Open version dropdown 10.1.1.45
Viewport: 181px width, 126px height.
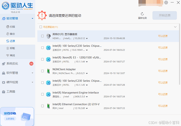(x=87, y=85)
